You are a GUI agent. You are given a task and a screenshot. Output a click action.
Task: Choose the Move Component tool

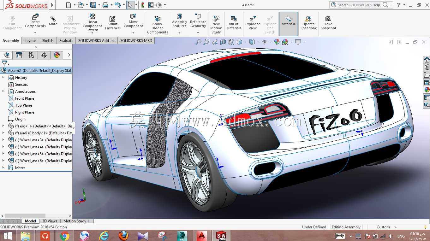[133, 21]
